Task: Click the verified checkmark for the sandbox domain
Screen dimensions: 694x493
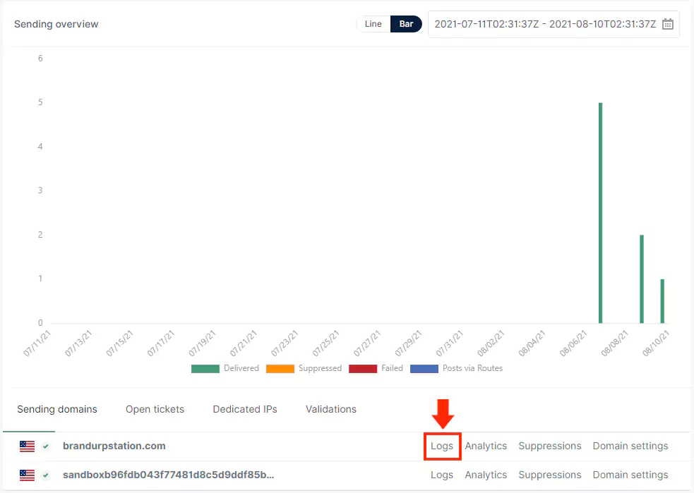Action: pos(46,475)
